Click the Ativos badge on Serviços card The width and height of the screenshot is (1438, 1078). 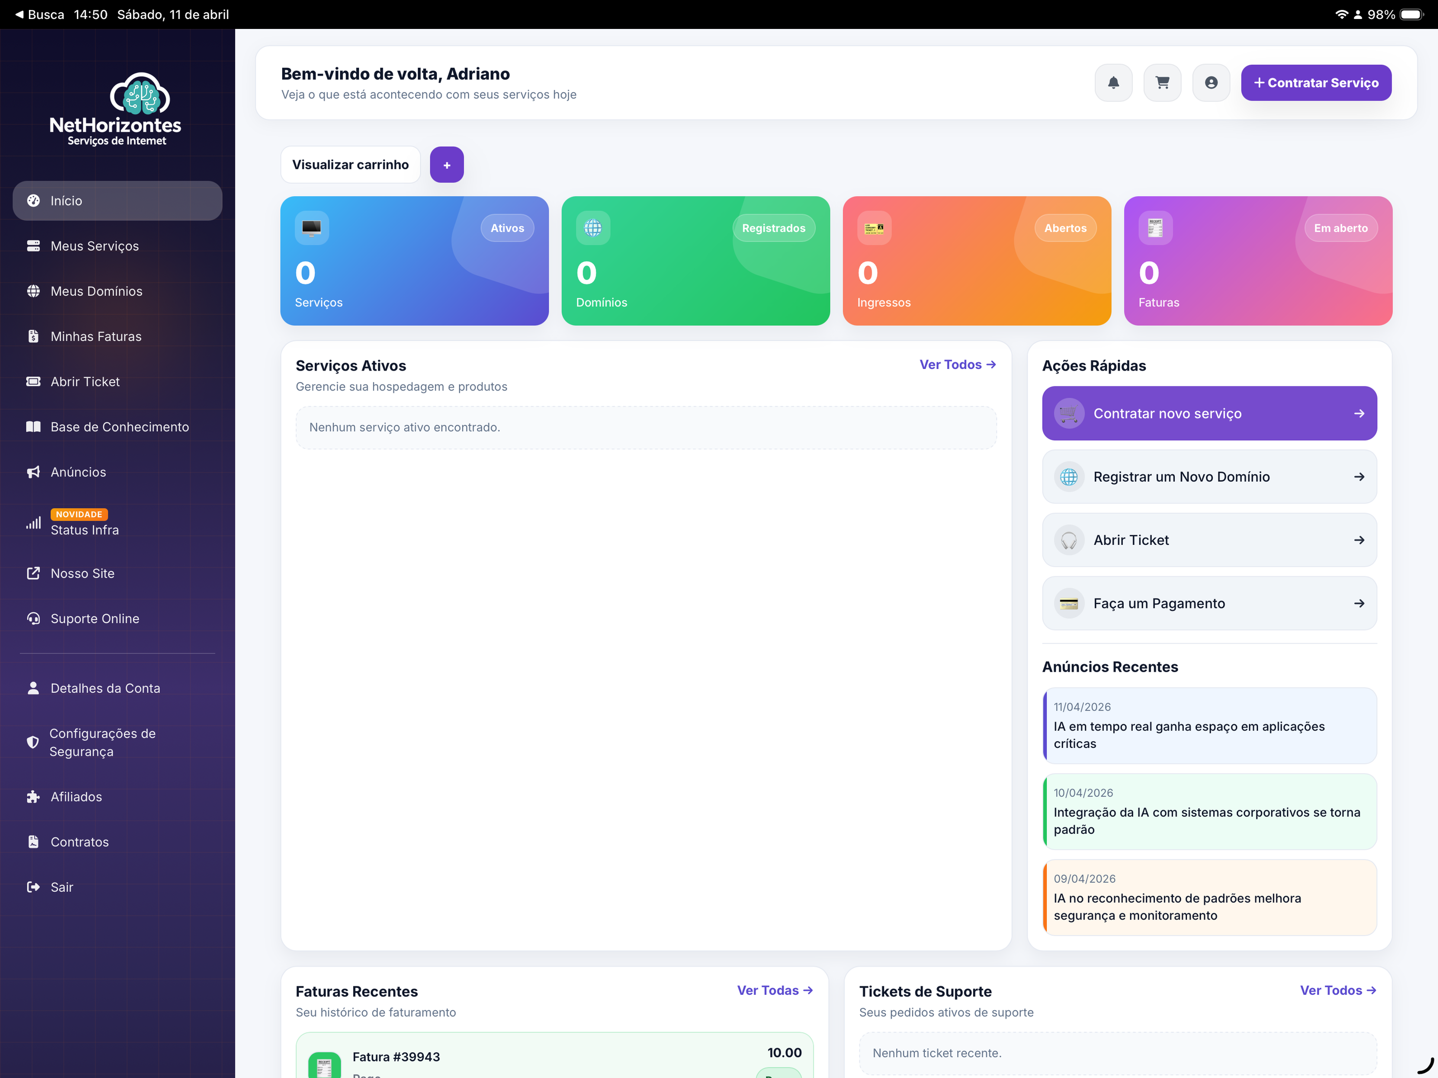[507, 228]
